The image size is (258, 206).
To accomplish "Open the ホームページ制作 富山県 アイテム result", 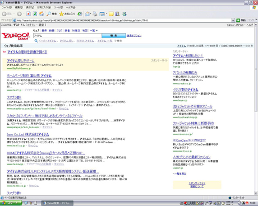I will click(29, 76).
